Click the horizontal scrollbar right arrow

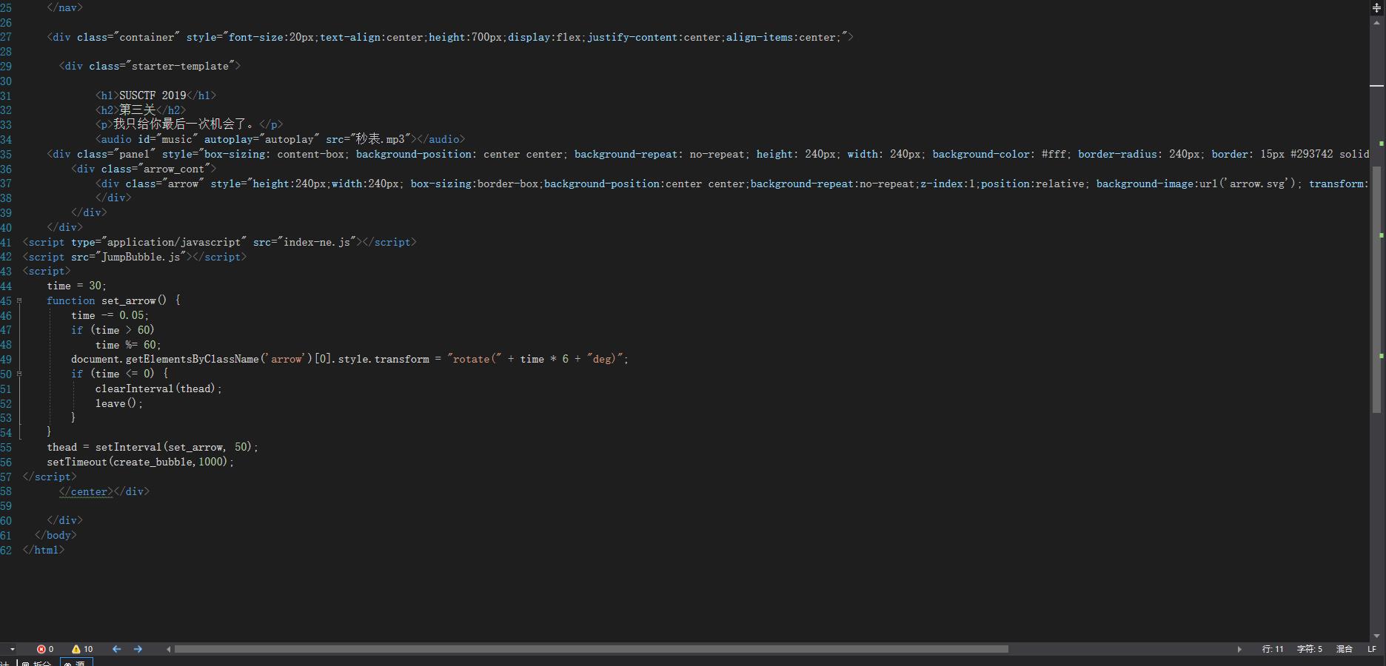1239,649
